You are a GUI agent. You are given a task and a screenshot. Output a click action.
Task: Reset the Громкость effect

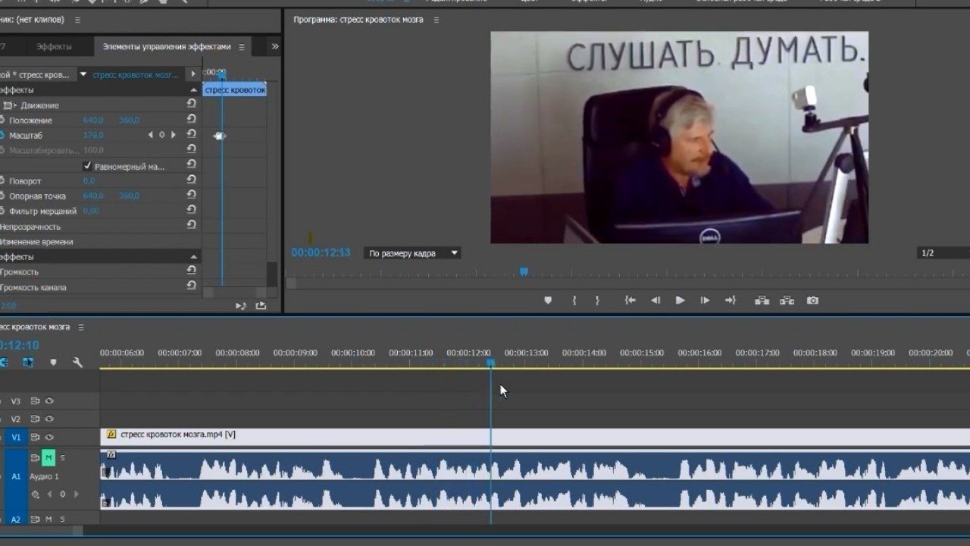[191, 270]
